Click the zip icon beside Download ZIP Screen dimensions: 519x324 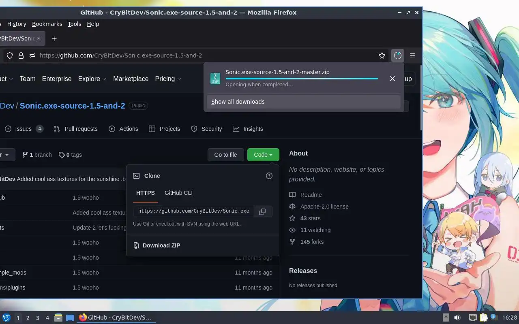[x=136, y=245]
